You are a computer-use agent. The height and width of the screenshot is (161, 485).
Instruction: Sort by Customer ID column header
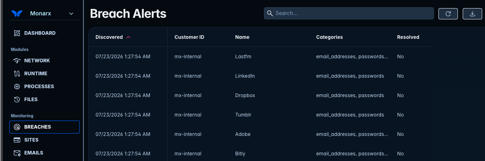[189, 37]
